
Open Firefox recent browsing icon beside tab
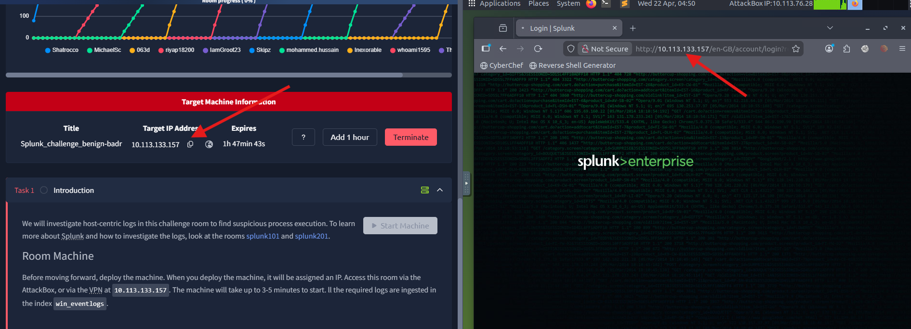tap(503, 28)
